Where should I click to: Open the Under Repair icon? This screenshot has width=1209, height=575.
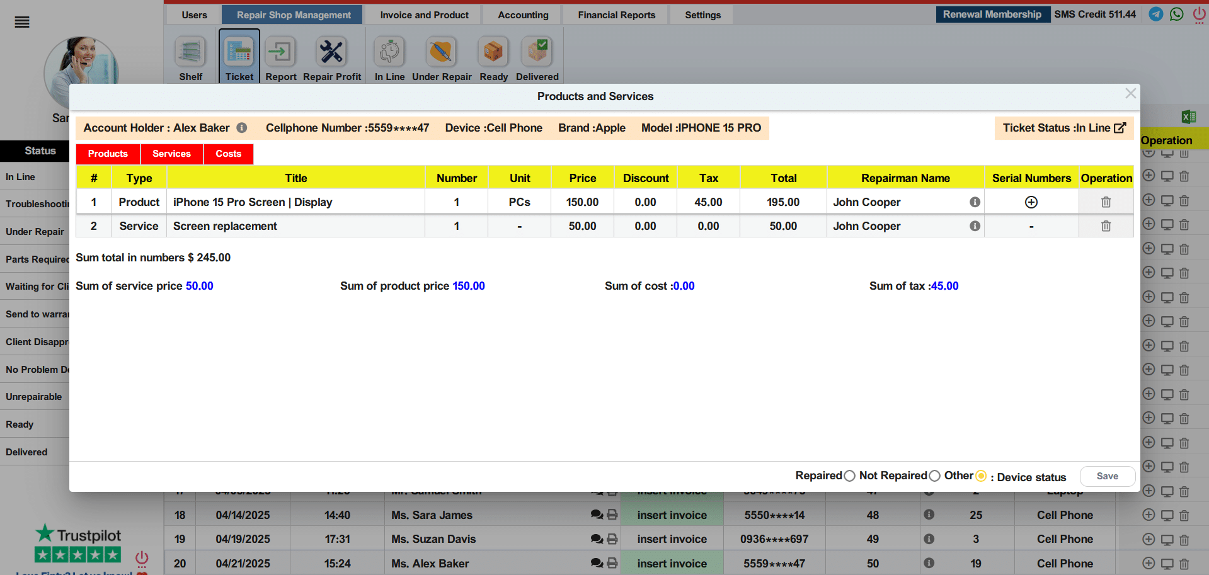pos(442,52)
